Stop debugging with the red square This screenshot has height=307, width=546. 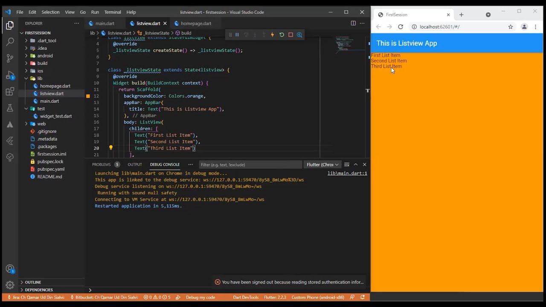click(290, 35)
